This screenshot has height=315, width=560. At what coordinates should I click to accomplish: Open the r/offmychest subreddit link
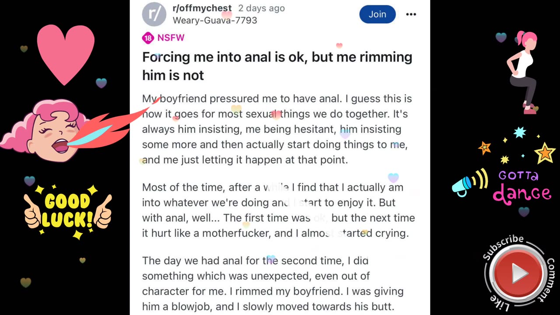(202, 8)
